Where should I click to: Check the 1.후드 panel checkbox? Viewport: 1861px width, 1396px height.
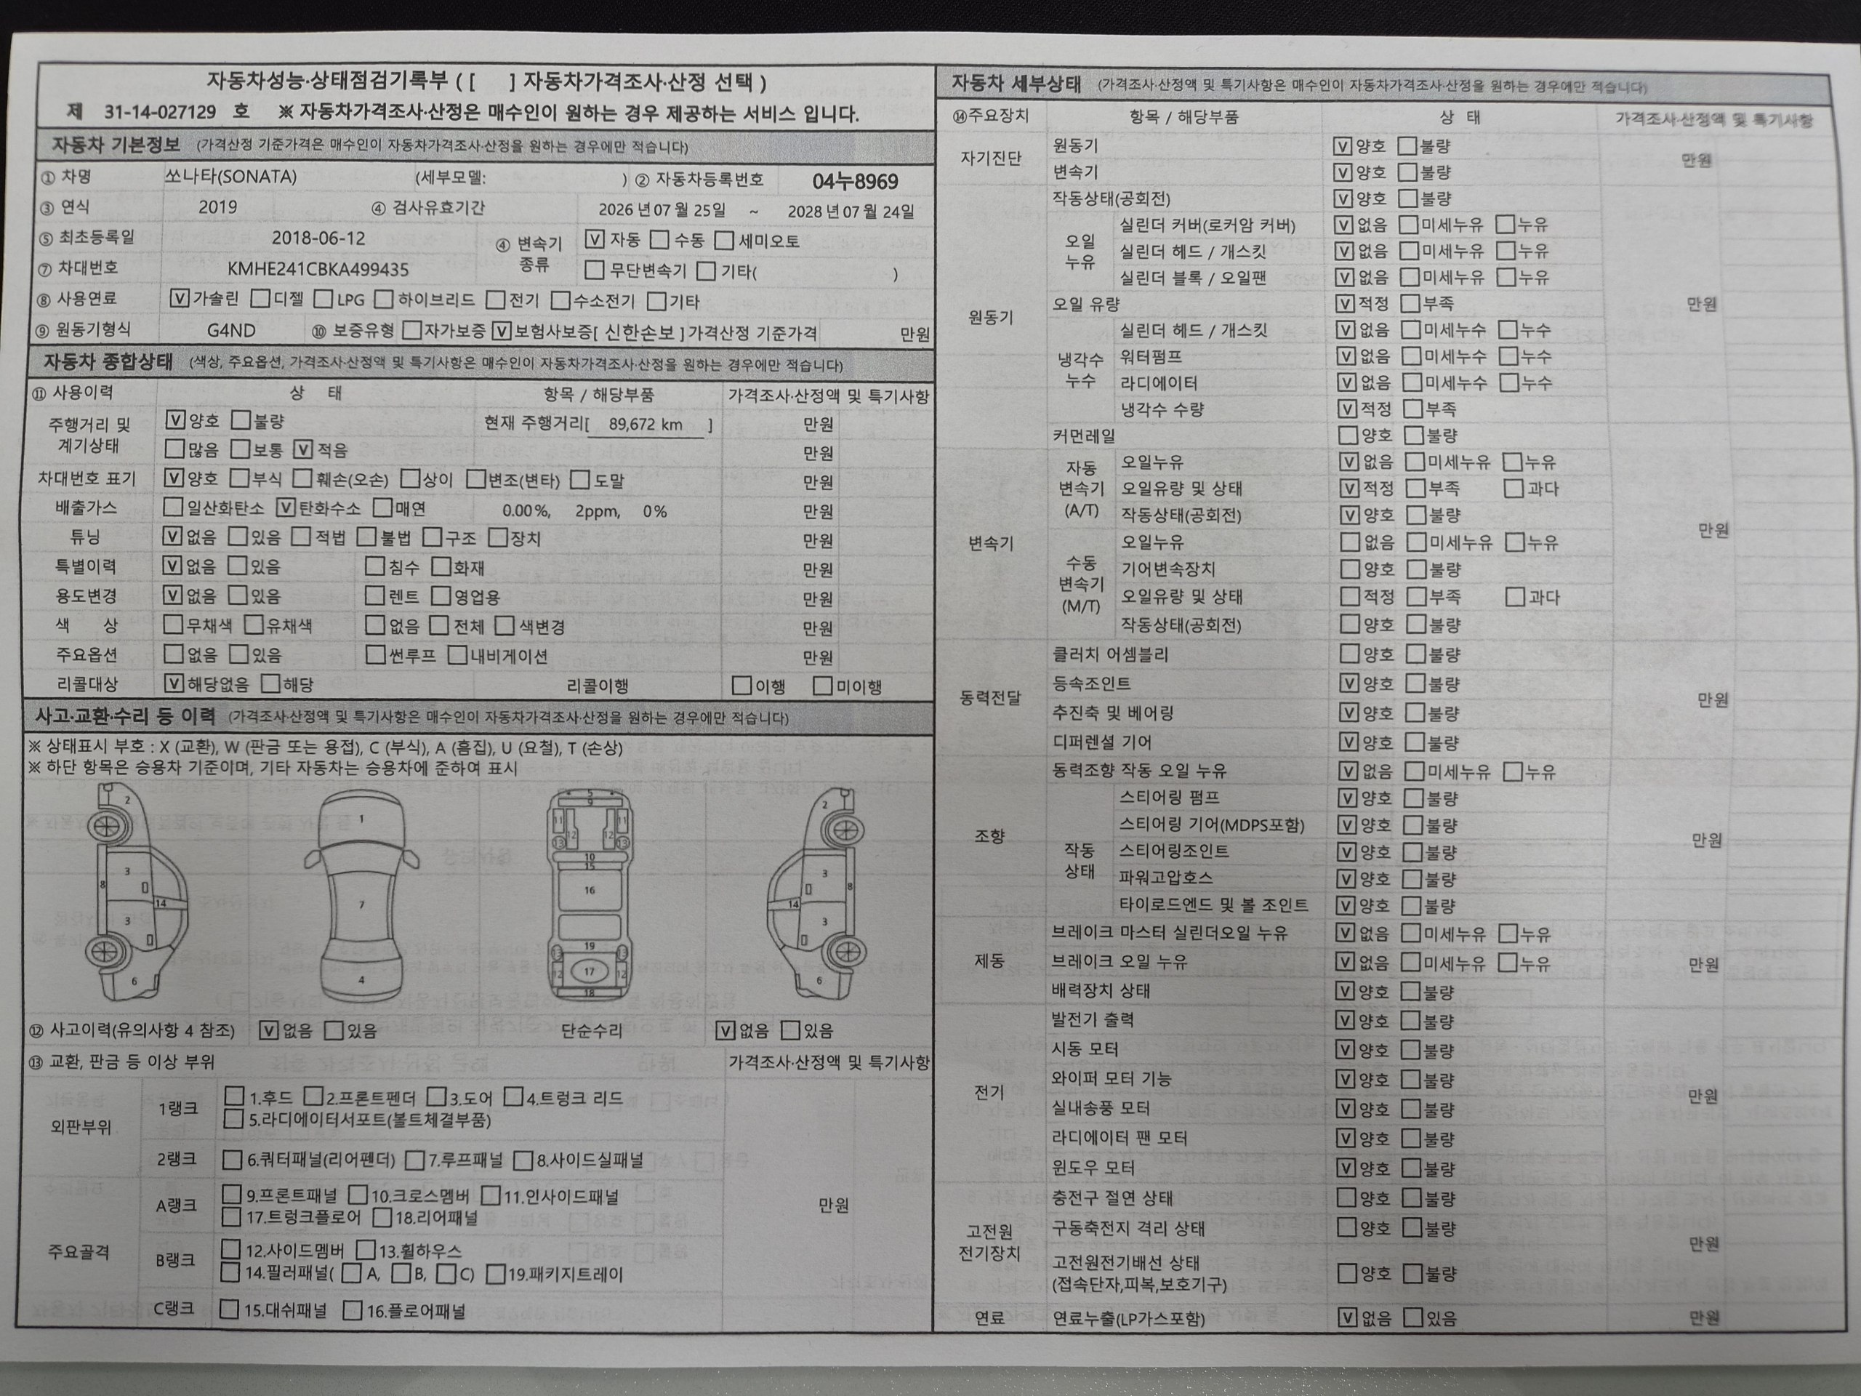(235, 1096)
